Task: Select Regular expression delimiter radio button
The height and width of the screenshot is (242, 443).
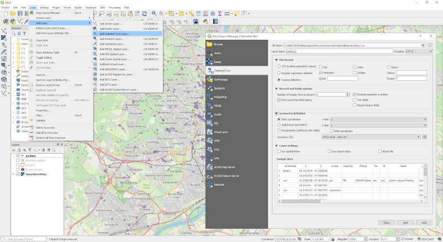Action: (x=279, y=73)
